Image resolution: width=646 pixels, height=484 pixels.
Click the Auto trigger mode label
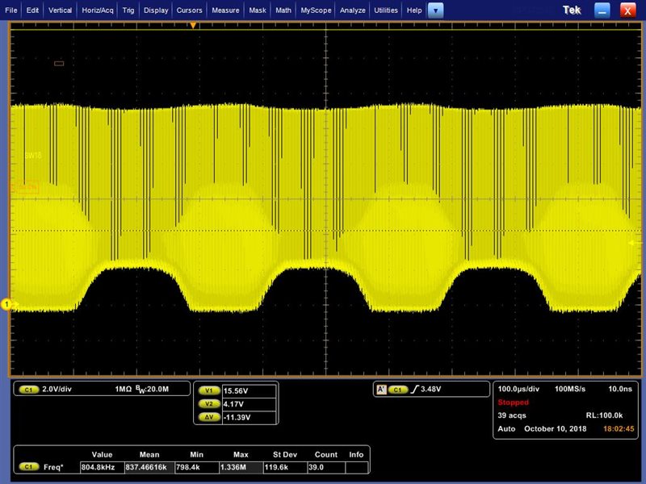pyautogui.click(x=506, y=429)
